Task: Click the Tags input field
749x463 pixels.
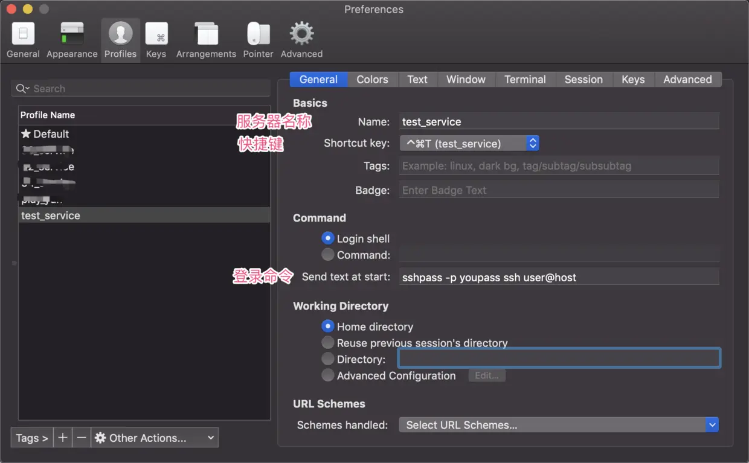Action: click(x=559, y=165)
